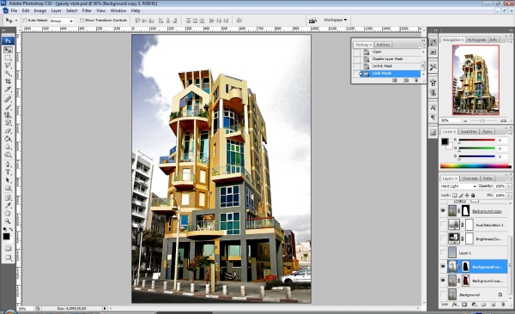Select the Dodge tool
This screenshot has height=314, width=515.
[x=8, y=154]
